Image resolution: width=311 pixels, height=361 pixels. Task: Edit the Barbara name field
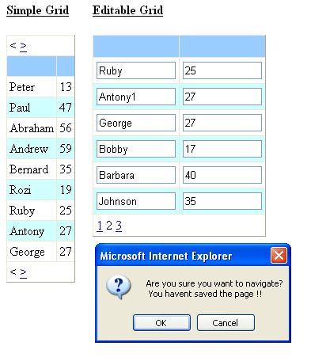136,175
